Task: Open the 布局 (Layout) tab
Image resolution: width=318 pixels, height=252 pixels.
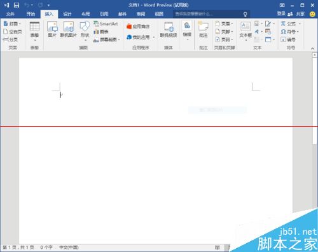Action: click(86, 14)
